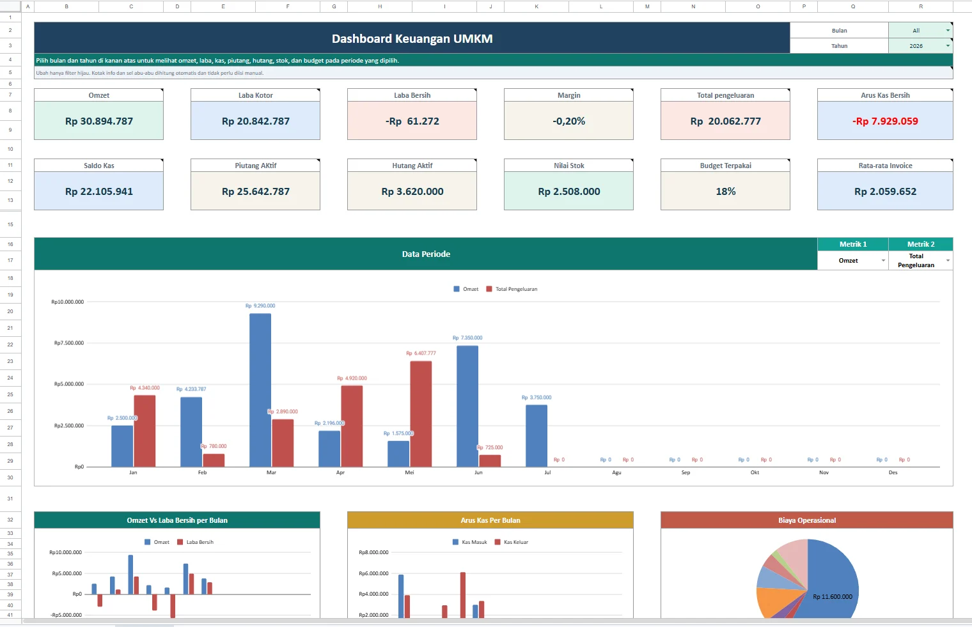Select row 17 header
The width and height of the screenshot is (972, 627).
coord(10,260)
